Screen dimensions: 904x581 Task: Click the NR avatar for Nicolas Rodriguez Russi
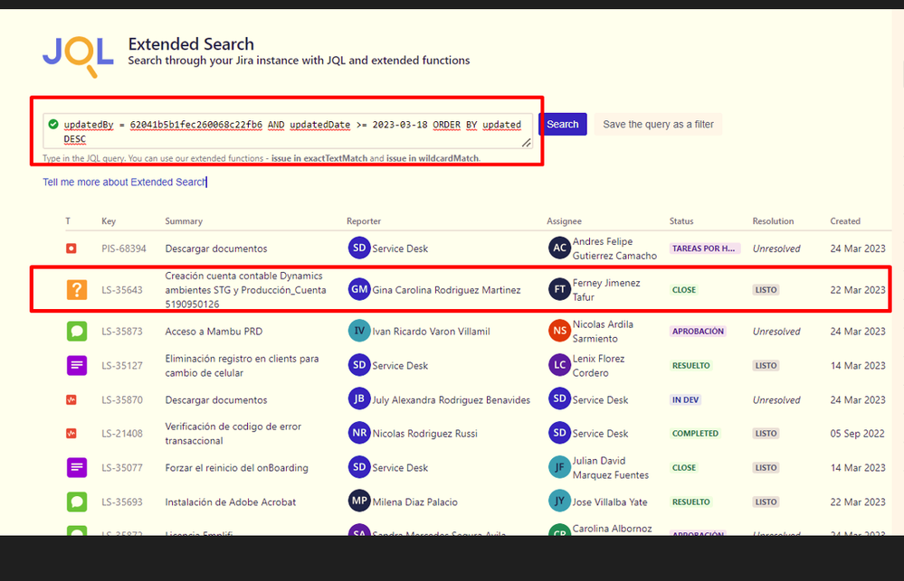359,433
